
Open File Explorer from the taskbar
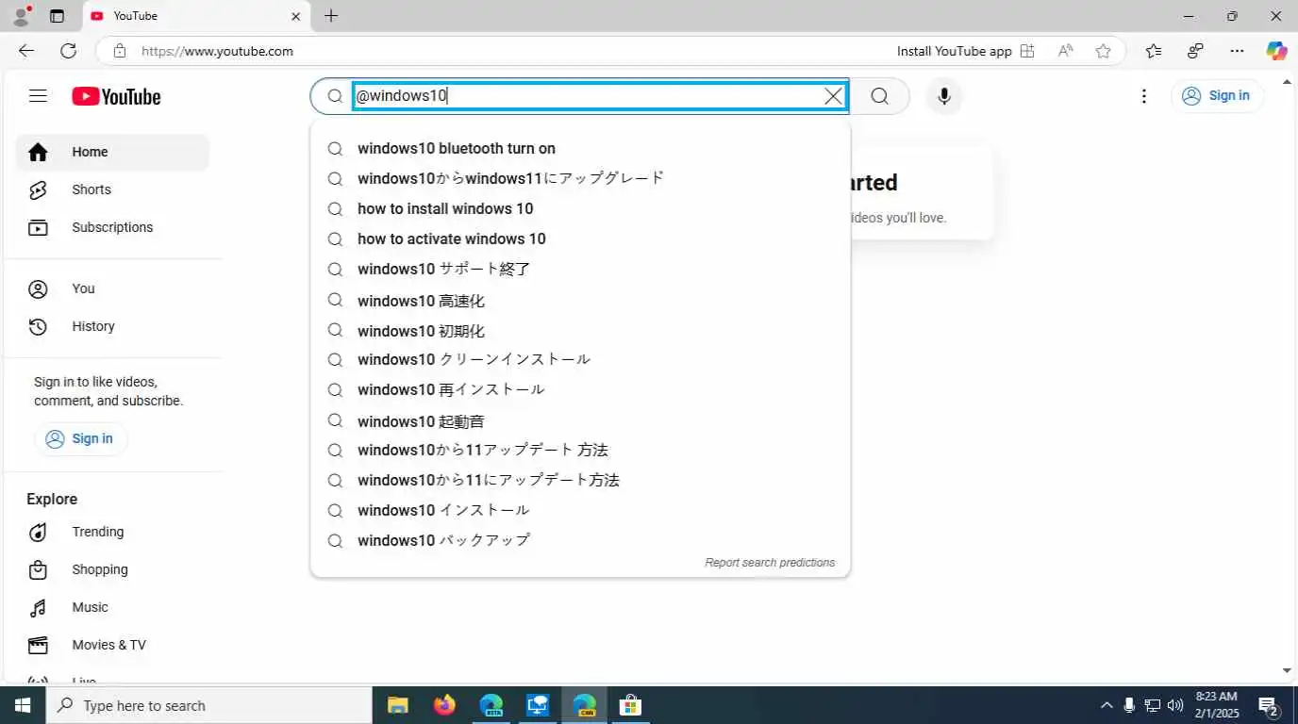398,705
